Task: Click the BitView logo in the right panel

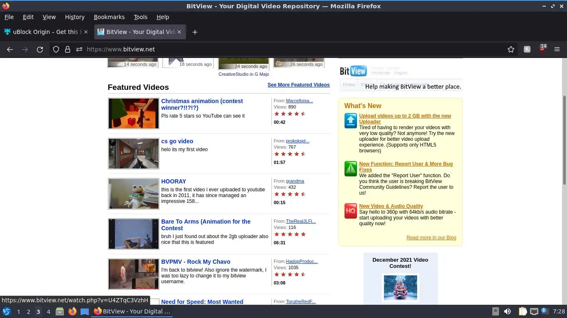Action: click(x=353, y=71)
